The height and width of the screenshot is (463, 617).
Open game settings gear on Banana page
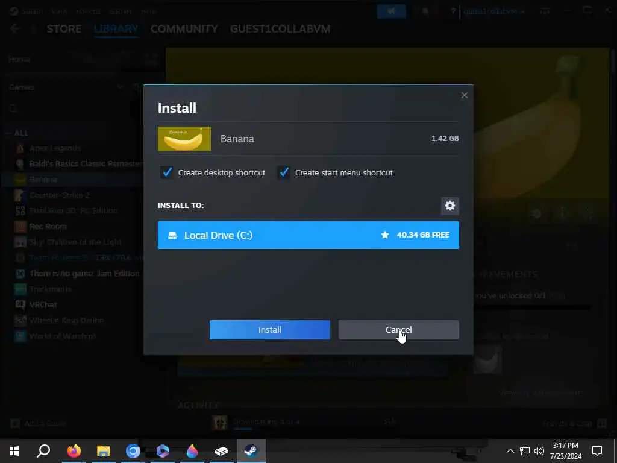click(537, 214)
